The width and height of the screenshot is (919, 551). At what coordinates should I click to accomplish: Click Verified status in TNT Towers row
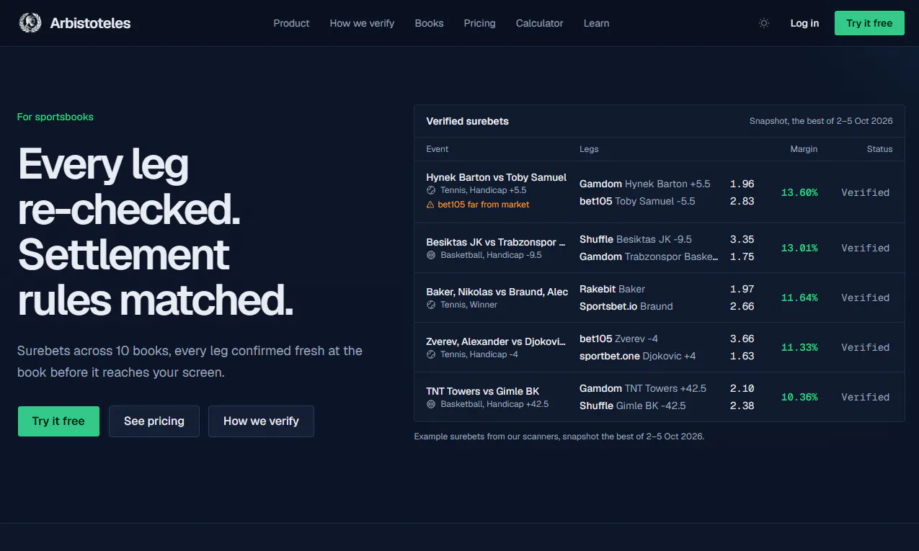click(865, 397)
